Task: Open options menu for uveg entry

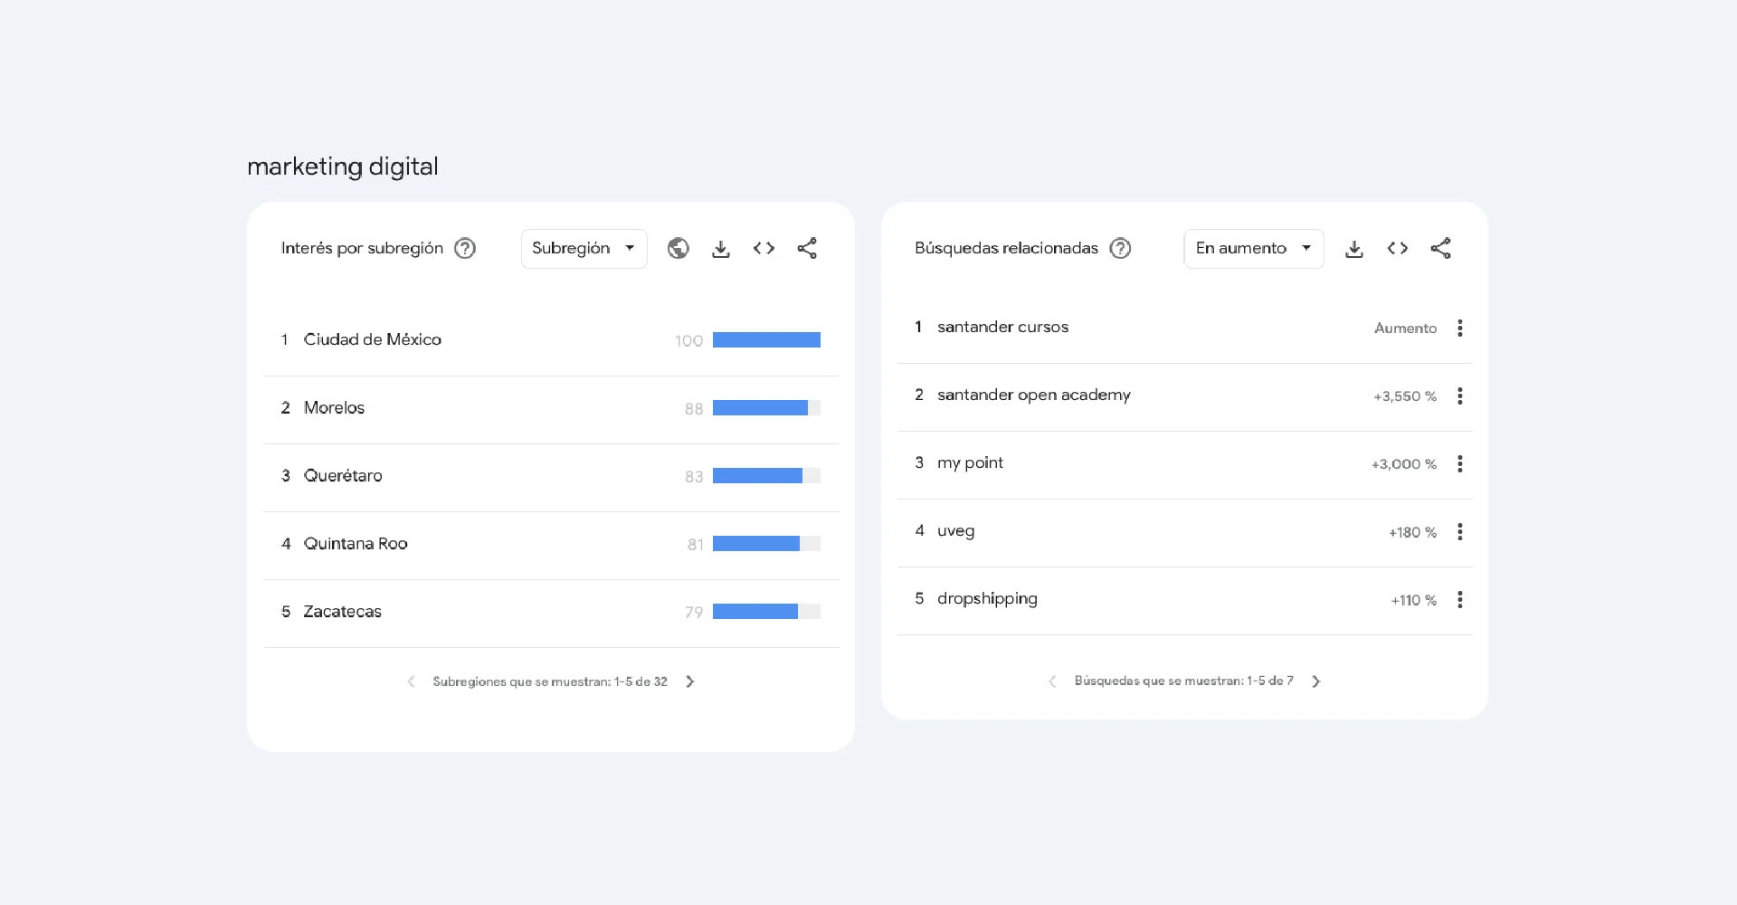Action: pos(1459,532)
